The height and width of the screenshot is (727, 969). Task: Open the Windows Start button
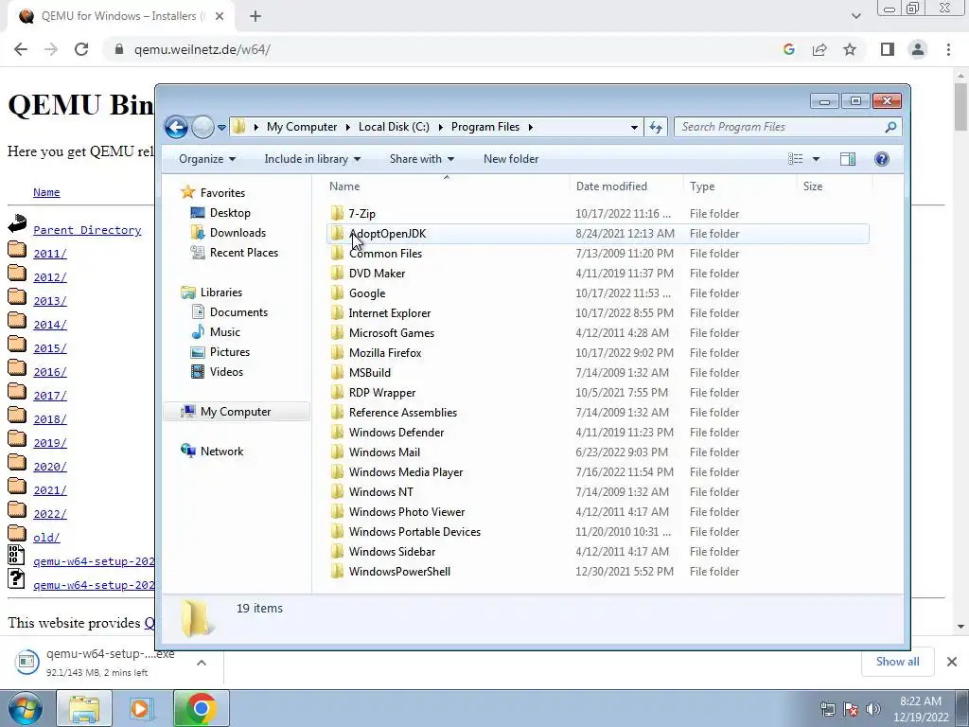tap(25, 708)
